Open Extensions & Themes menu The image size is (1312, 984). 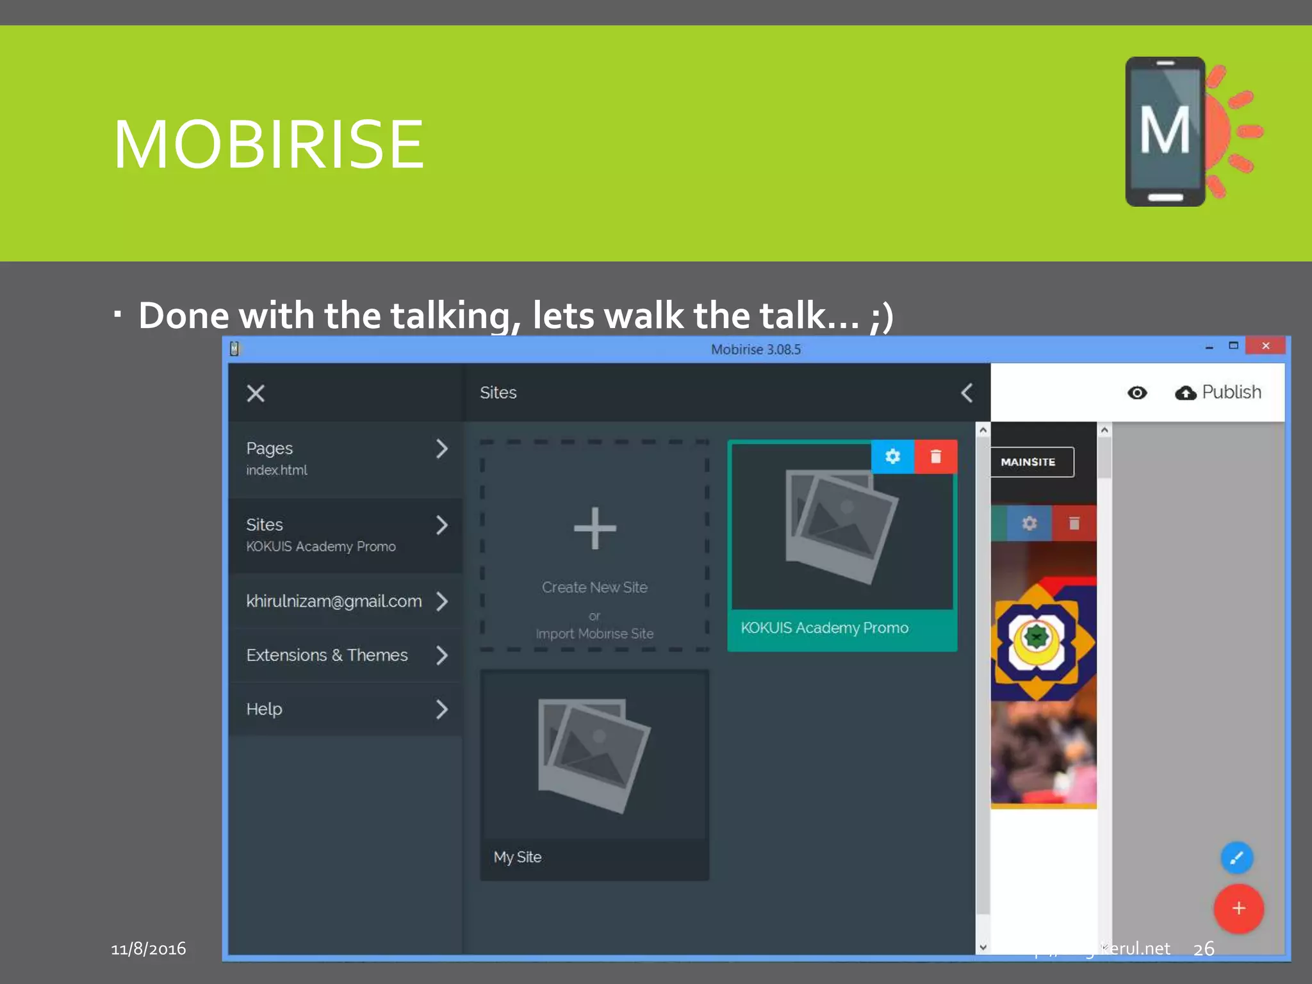pyautogui.click(x=345, y=655)
